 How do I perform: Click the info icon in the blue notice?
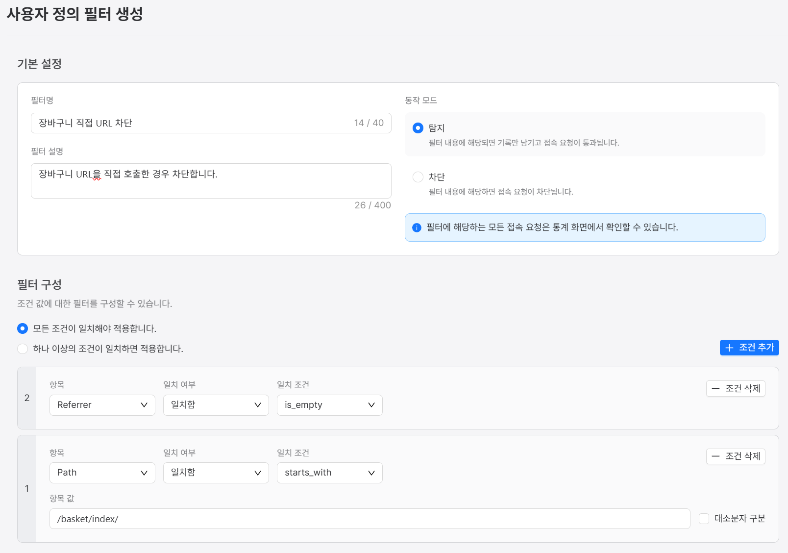click(417, 227)
